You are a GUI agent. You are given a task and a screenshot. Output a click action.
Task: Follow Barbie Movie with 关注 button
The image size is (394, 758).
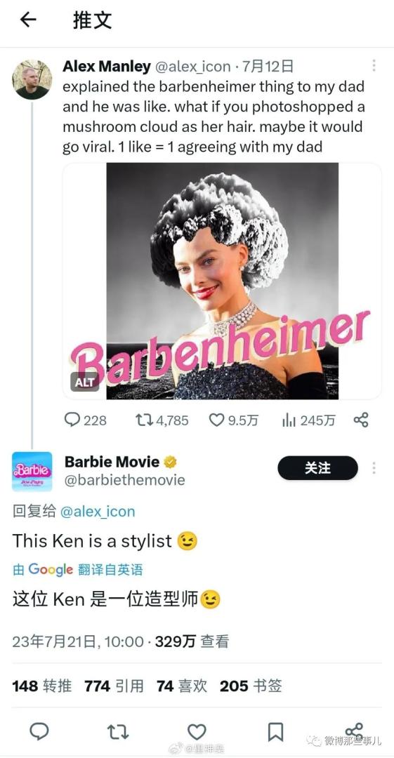coord(317,468)
